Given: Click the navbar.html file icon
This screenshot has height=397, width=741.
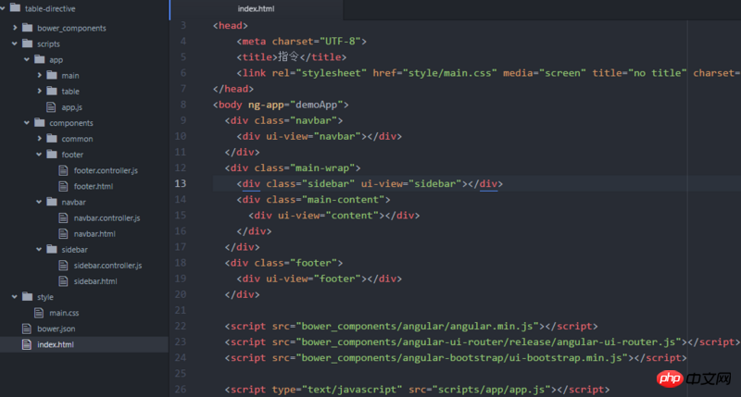Looking at the screenshot, I should pos(63,234).
